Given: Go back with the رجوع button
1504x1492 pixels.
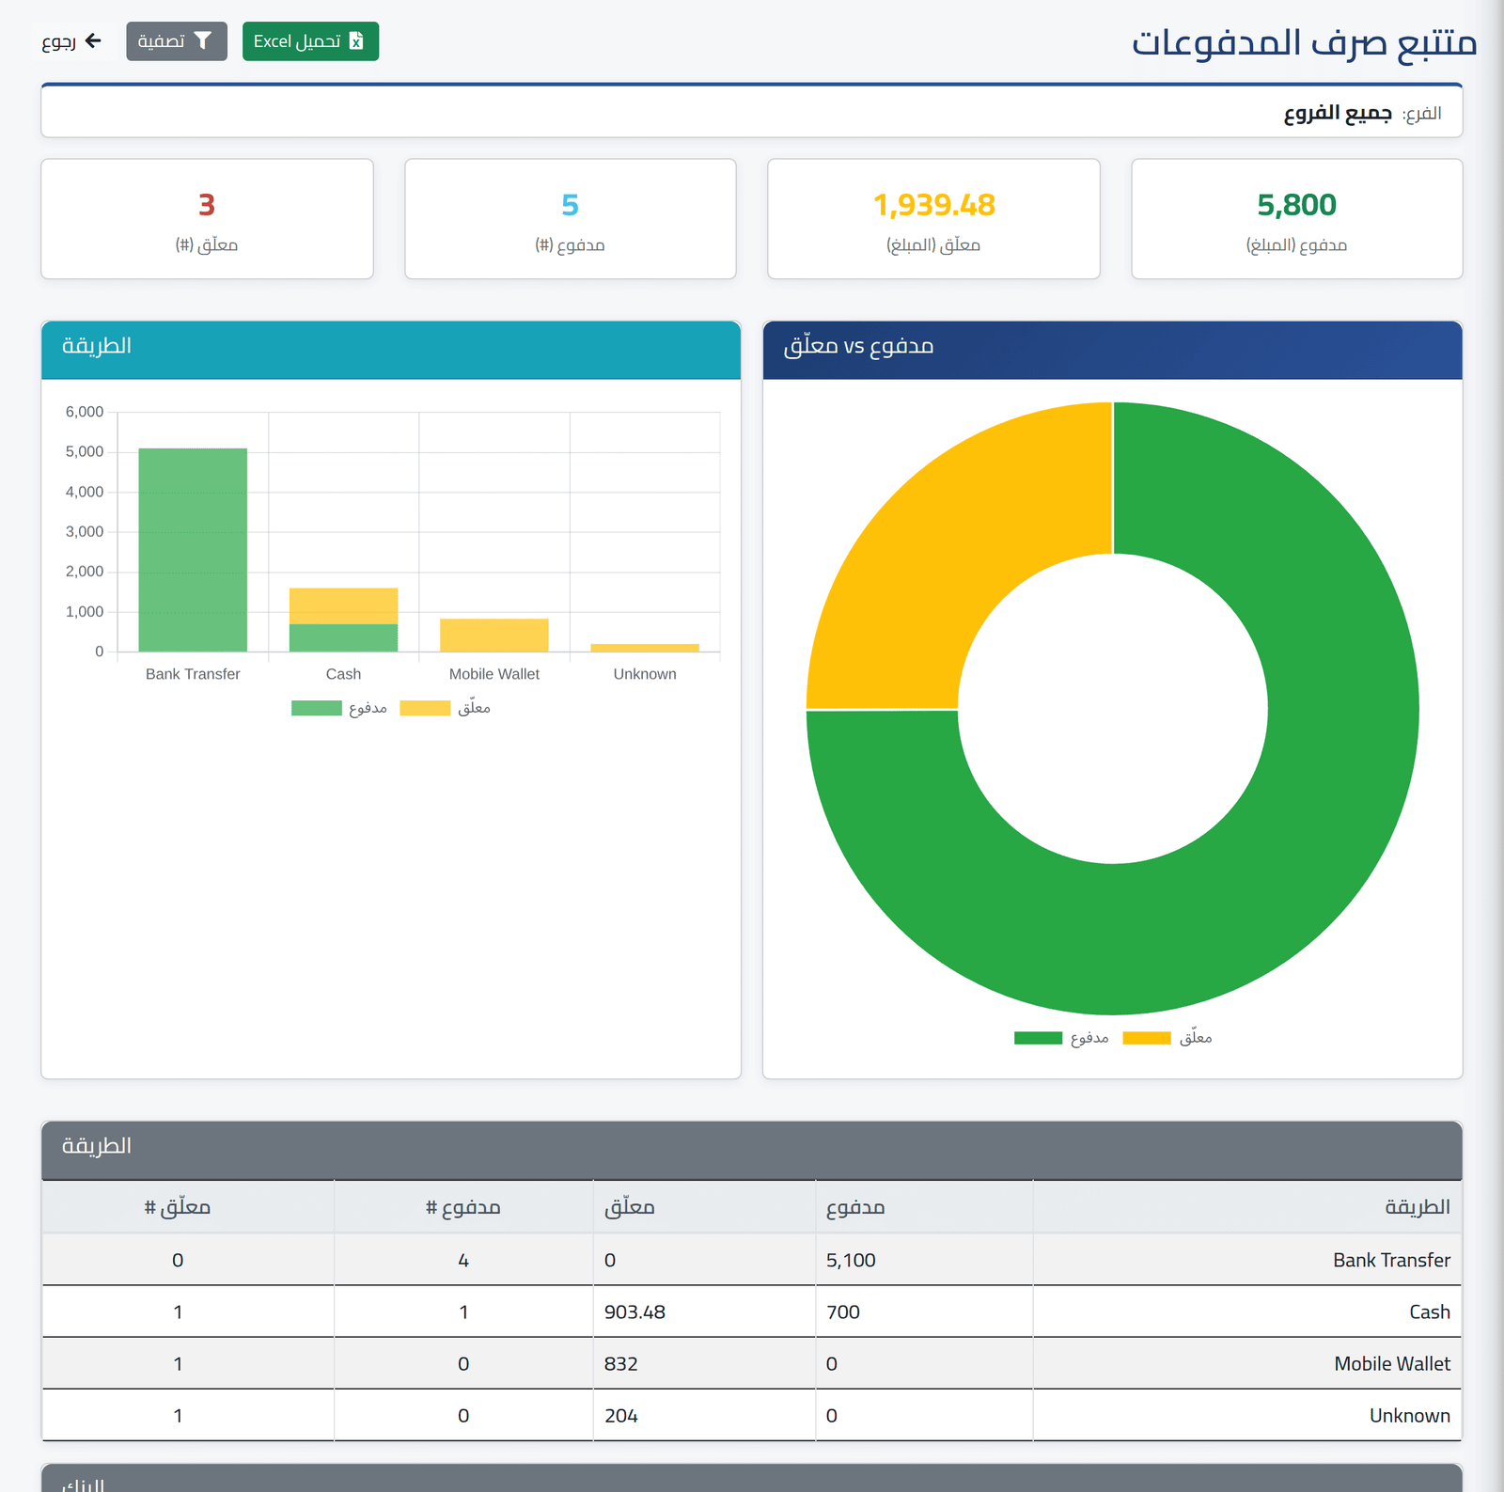Looking at the screenshot, I should 71,41.
